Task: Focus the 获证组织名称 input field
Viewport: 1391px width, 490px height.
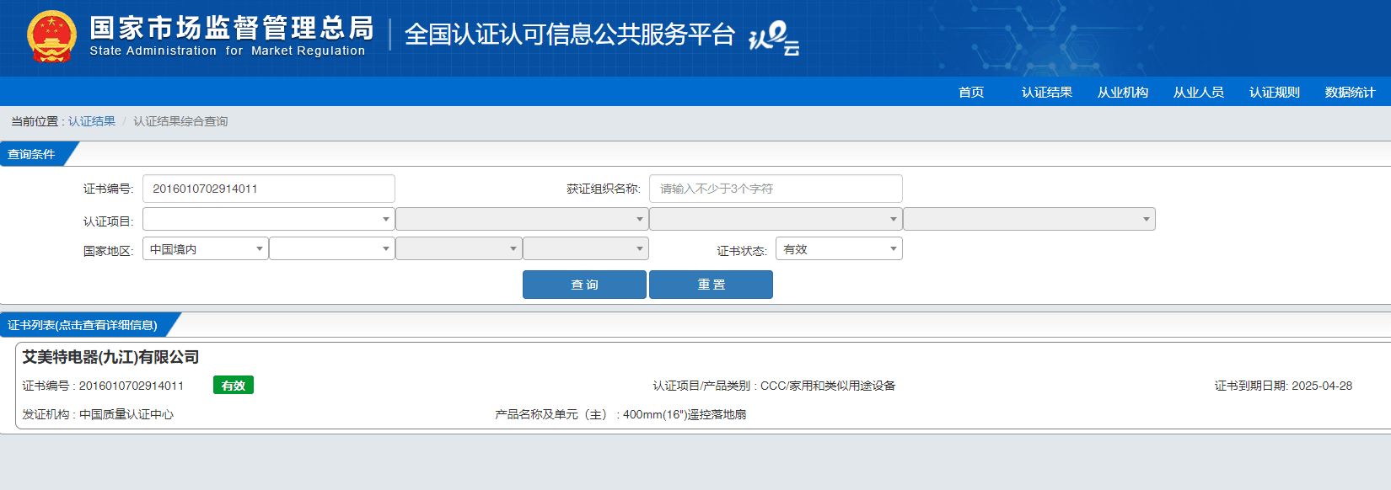Action: tap(776, 189)
